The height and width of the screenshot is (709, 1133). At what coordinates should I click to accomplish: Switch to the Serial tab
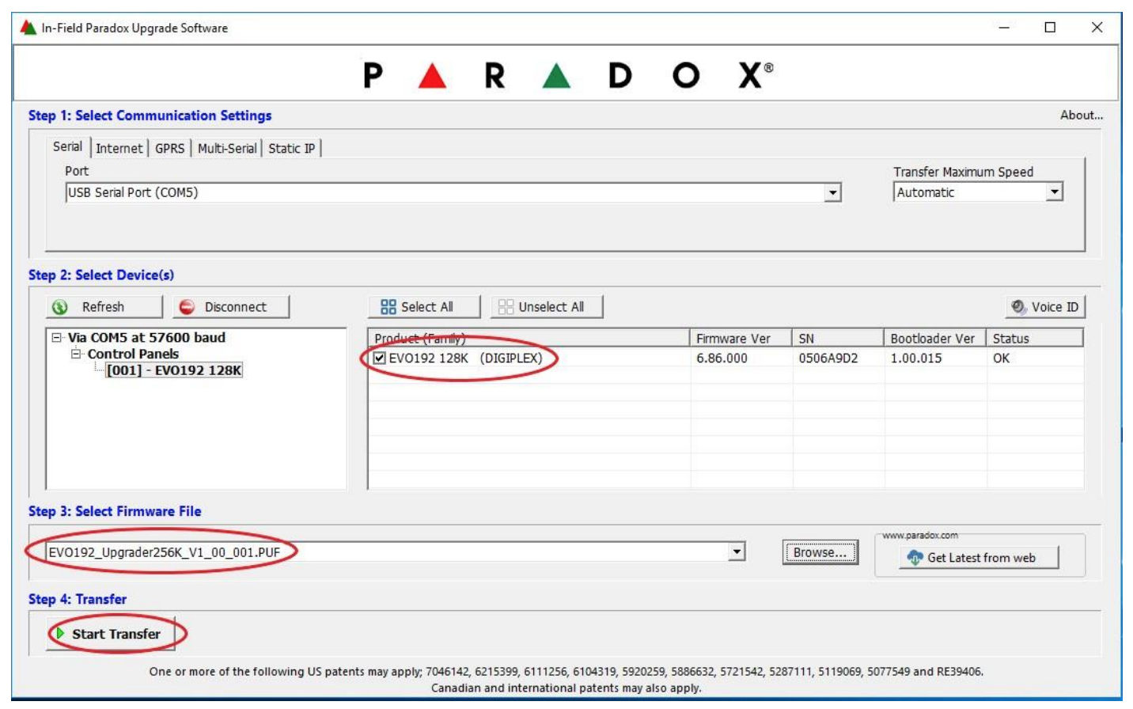67,146
